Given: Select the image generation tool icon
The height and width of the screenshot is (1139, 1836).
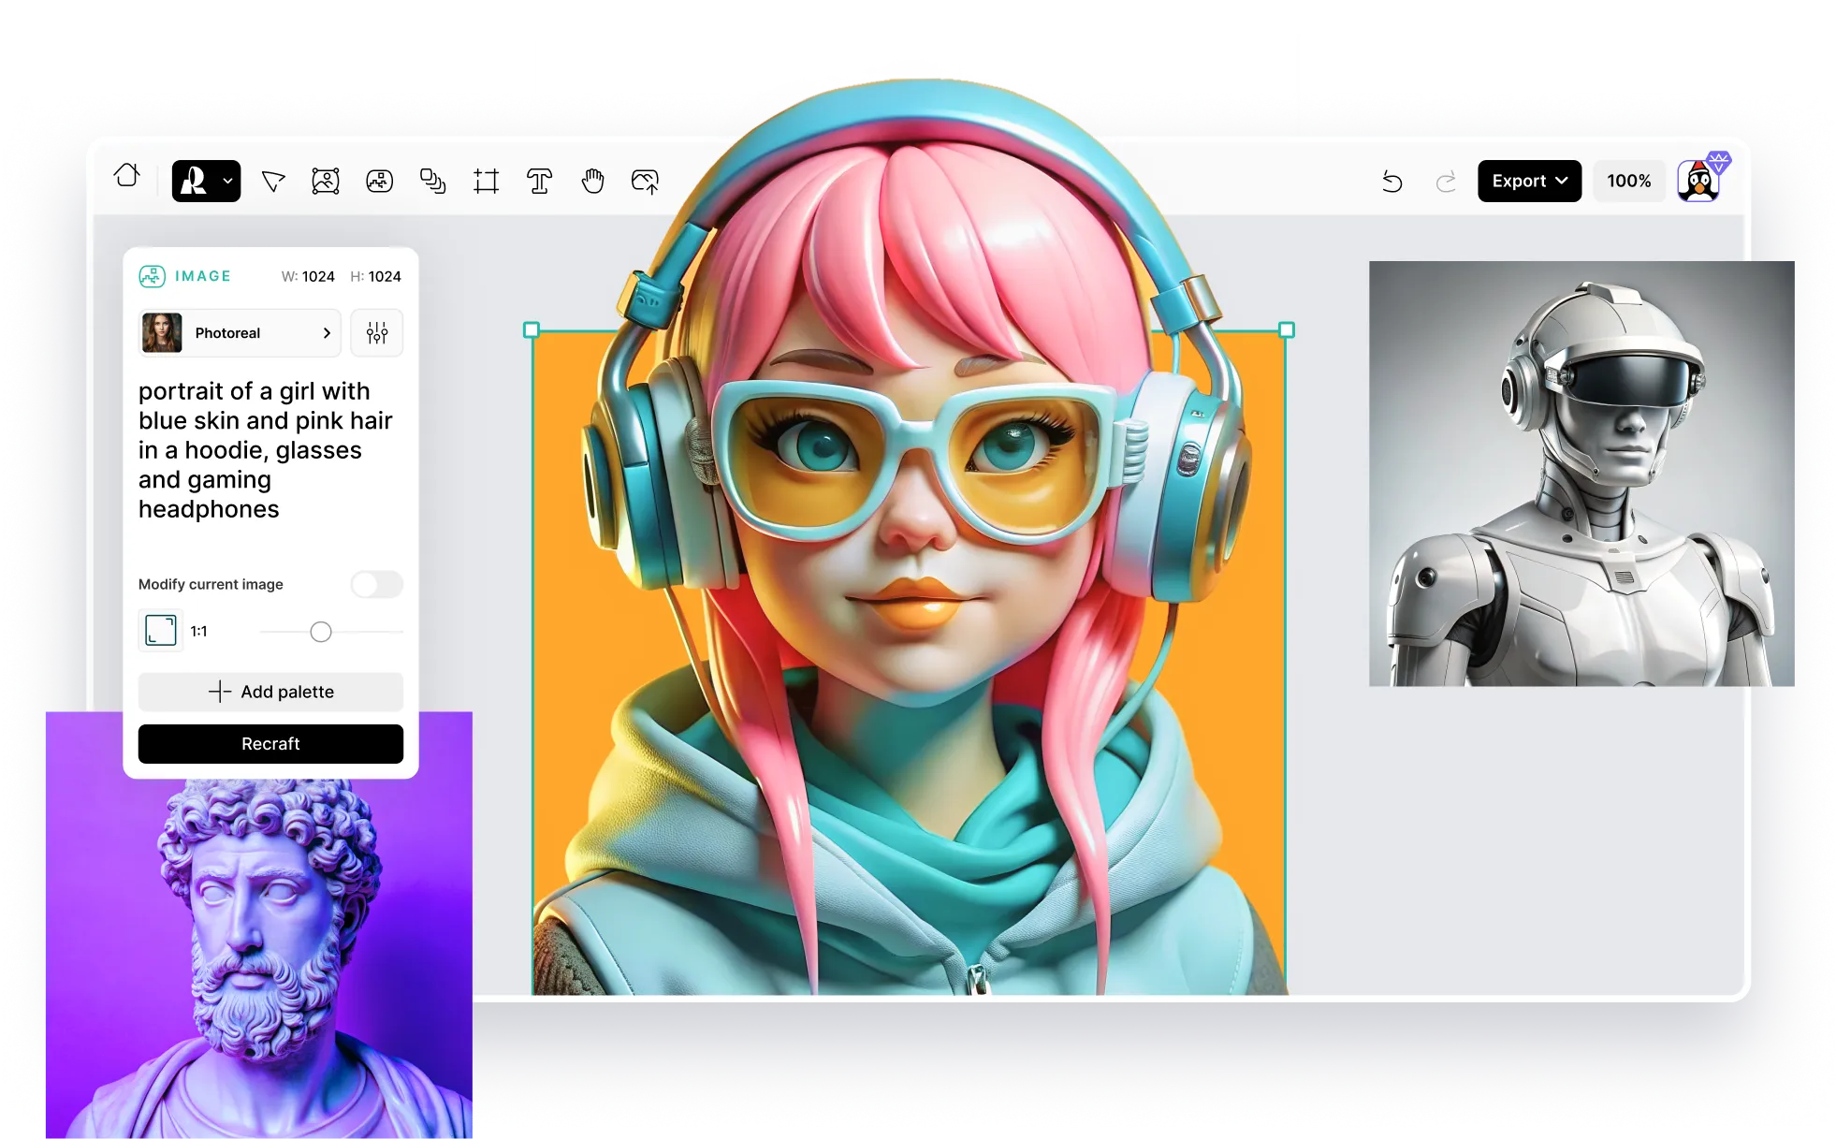Looking at the screenshot, I should click(379, 181).
